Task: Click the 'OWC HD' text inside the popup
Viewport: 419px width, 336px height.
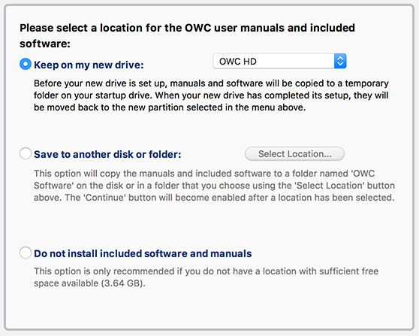Action: 238,62
